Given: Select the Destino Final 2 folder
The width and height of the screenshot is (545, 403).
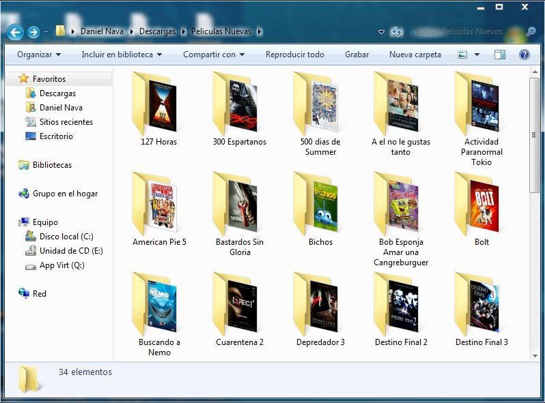Looking at the screenshot, I should [x=401, y=309].
